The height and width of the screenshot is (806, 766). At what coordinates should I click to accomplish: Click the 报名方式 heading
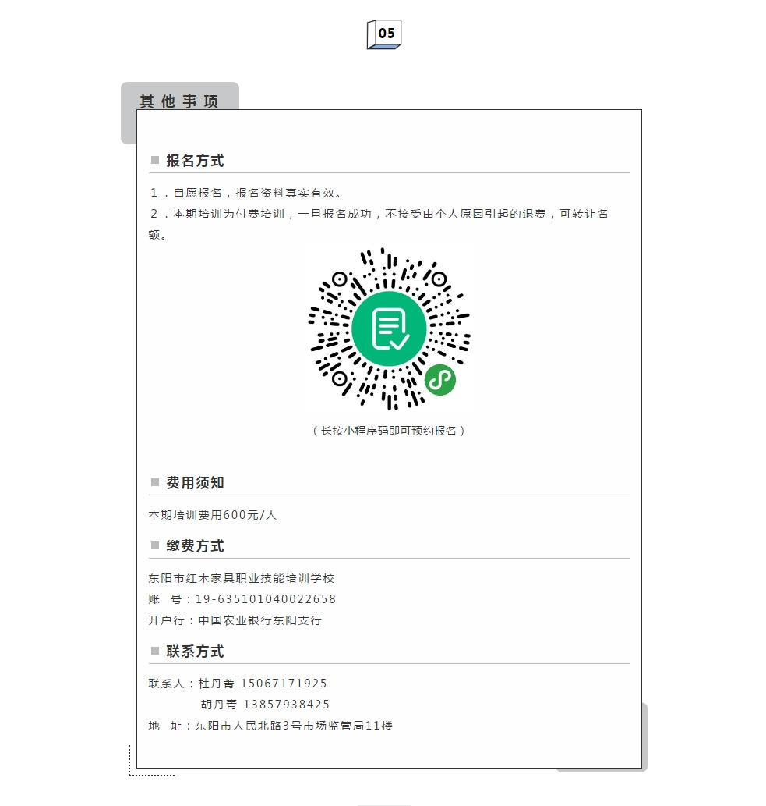click(x=195, y=161)
